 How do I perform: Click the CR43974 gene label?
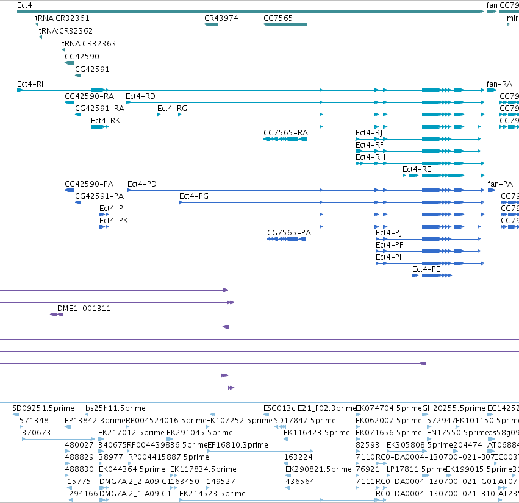pyautogui.click(x=221, y=18)
